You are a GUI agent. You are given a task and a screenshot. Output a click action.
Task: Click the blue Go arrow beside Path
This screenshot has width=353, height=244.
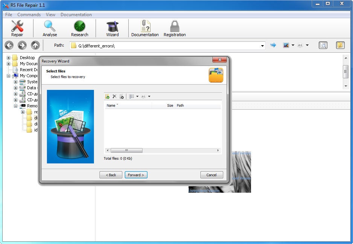[273, 45]
